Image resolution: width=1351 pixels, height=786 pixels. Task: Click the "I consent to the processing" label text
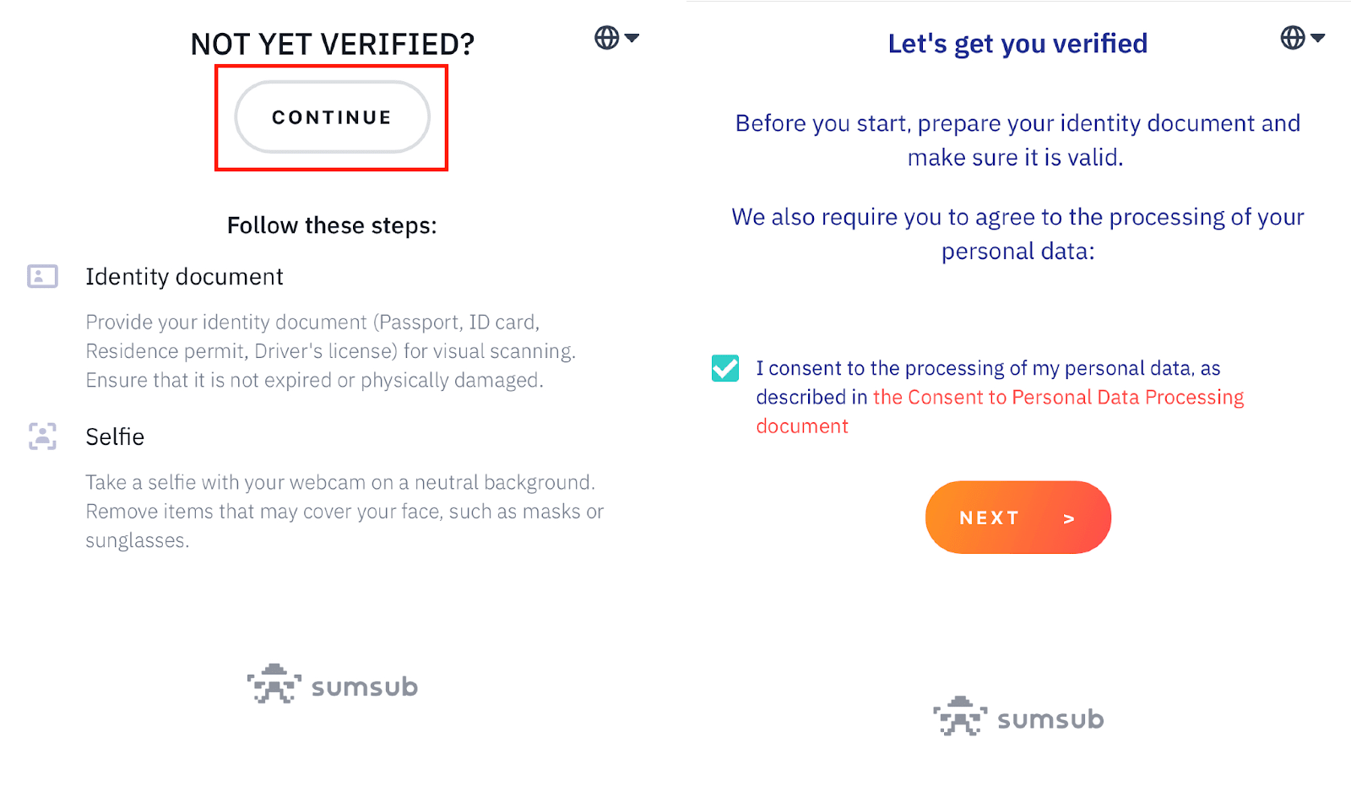(988, 369)
